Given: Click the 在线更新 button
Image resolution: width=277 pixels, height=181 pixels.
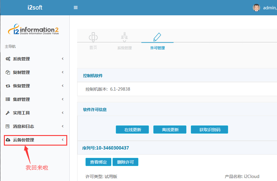Looking at the screenshot, I should [133, 130].
